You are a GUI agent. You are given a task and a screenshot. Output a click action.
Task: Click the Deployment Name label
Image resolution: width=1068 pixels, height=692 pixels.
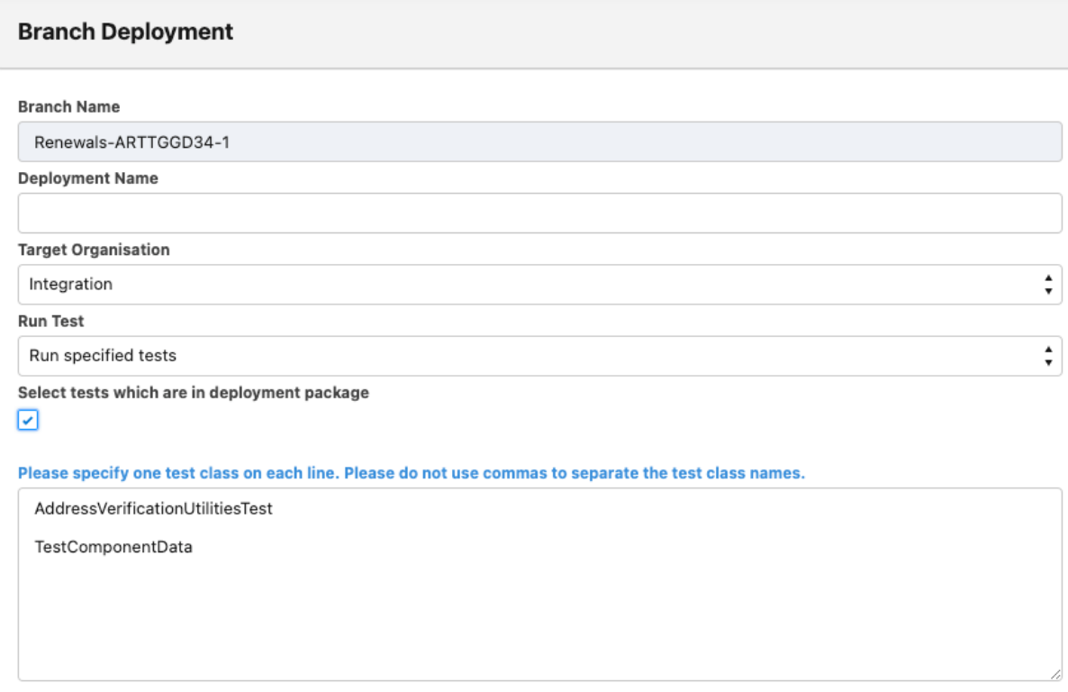(88, 178)
